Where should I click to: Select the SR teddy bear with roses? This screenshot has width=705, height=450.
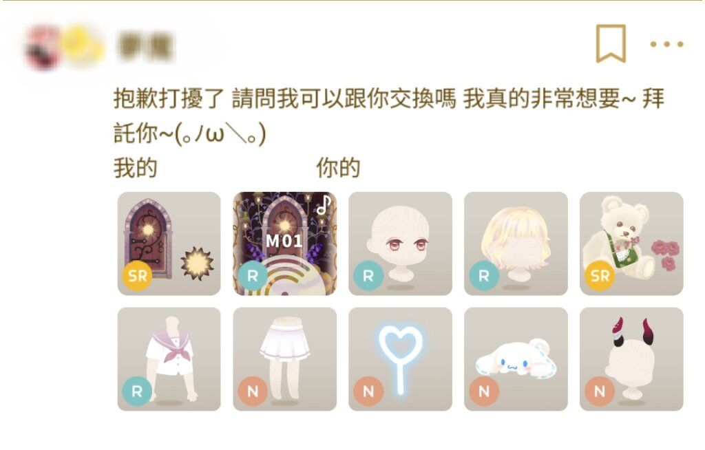631,244
